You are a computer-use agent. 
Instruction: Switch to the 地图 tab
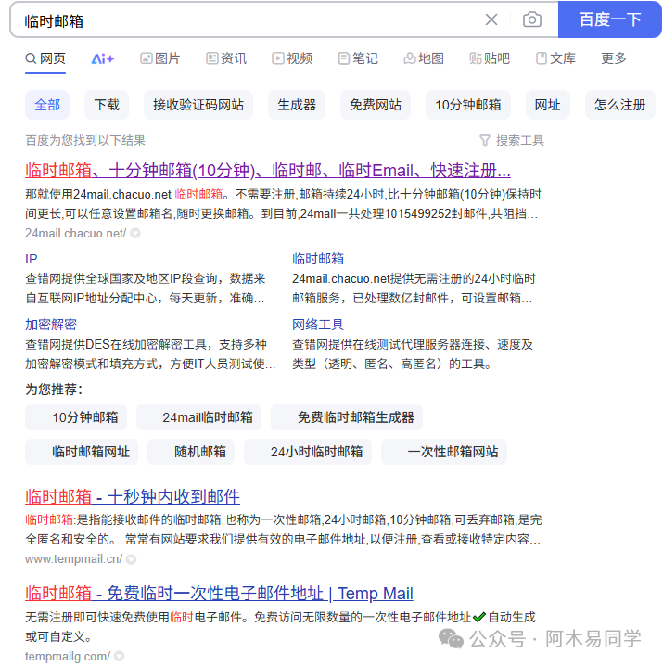pyautogui.click(x=424, y=58)
